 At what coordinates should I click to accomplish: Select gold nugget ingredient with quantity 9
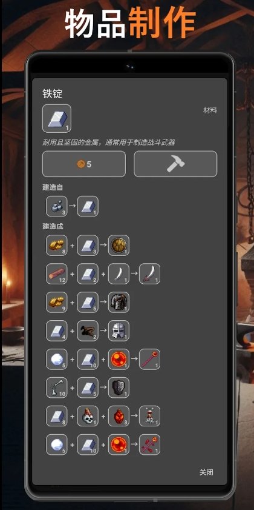point(57,302)
